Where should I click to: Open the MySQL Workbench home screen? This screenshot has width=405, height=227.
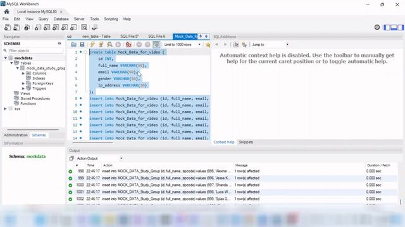pos(7,11)
